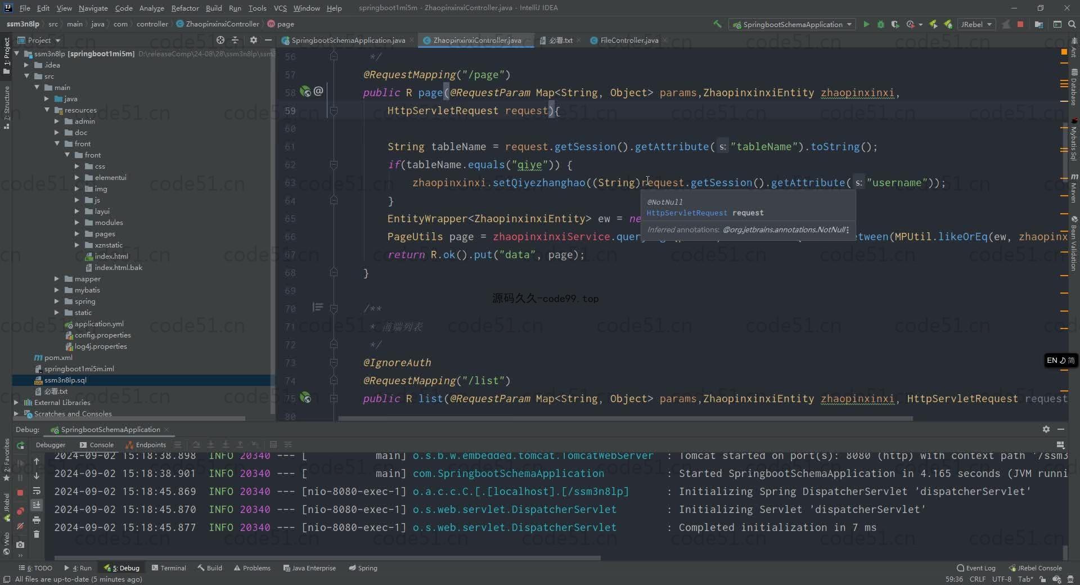The width and height of the screenshot is (1080, 585).
Task: Click the Spring gutter icon on line 75
Action: pyautogui.click(x=305, y=398)
